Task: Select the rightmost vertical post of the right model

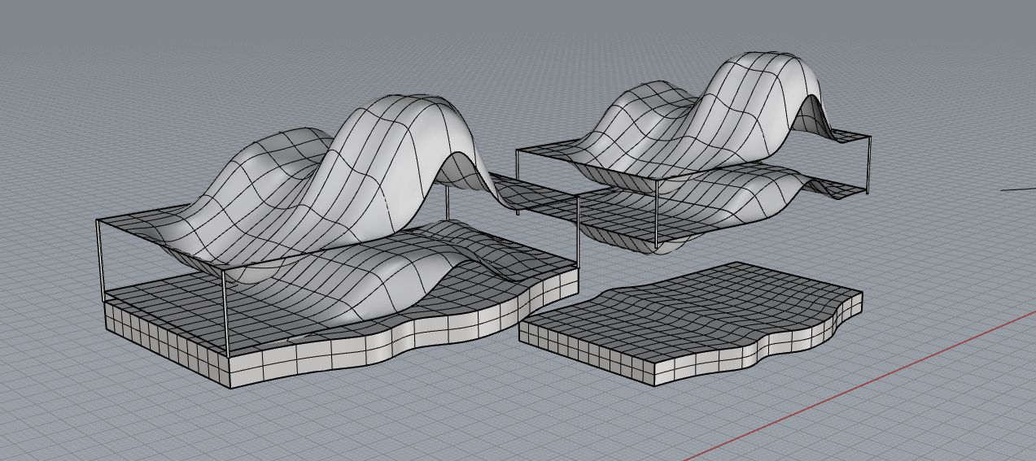Action: 868,167
